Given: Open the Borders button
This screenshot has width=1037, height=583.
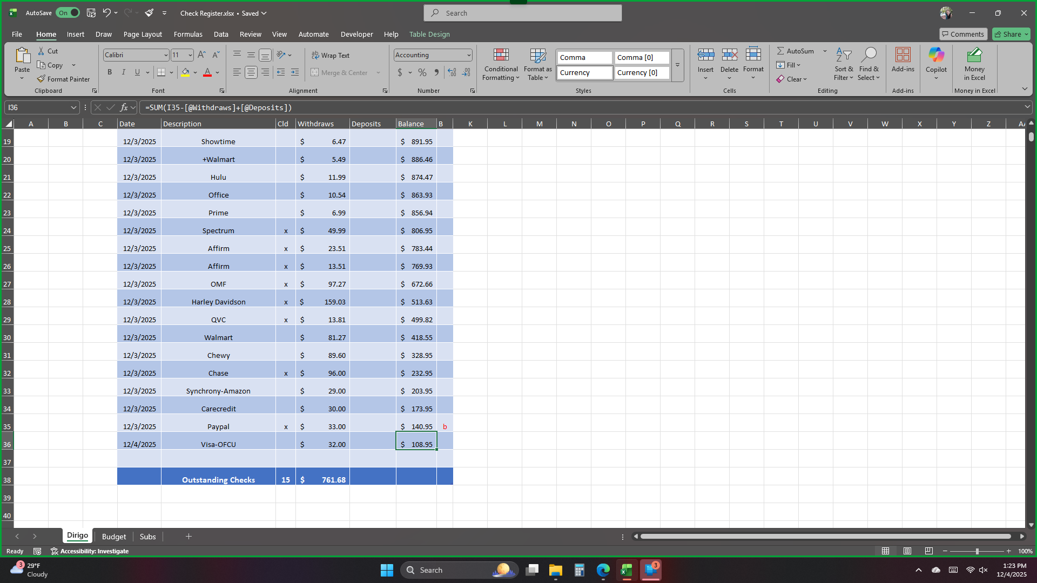Looking at the screenshot, I should point(161,72).
